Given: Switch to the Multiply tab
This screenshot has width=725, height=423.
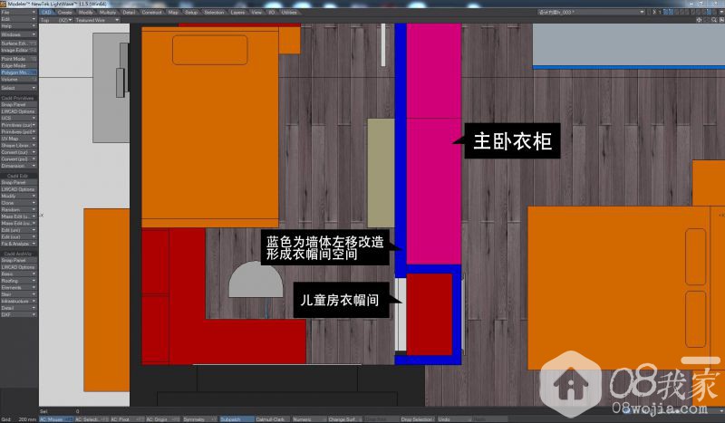Looking at the screenshot, I should click(x=108, y=12).
